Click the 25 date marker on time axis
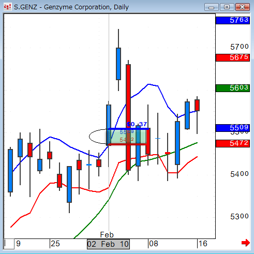 (x=55, y=244)
